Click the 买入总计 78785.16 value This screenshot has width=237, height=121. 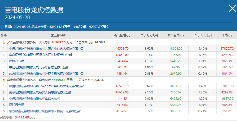coord(59,42)
